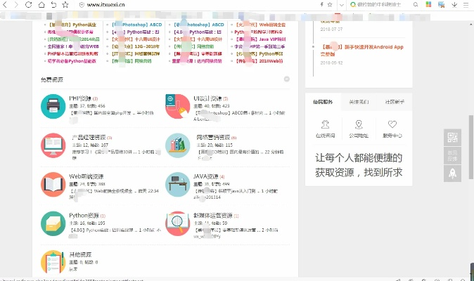
Task: Click the browser back arrow
Action: pos(5,4)
